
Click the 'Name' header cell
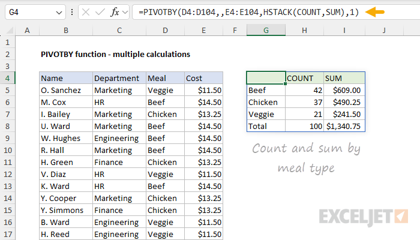point(66,78)
